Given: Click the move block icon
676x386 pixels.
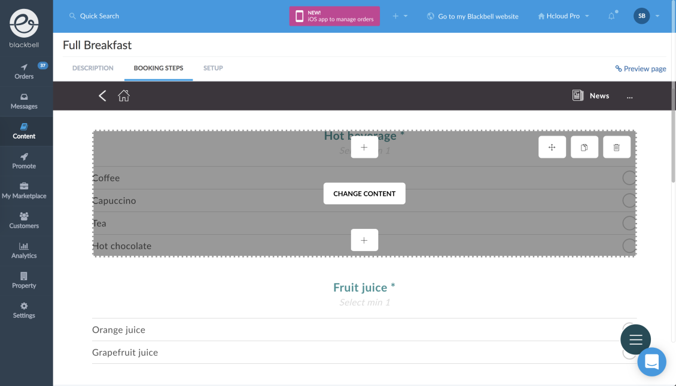Looking at the screenshot, I should [x=552, y=148].
